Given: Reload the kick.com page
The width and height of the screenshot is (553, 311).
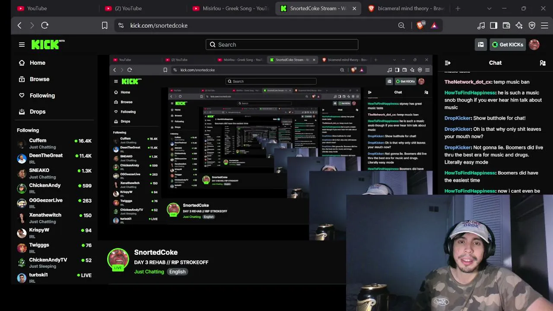Looking at the screenshot, I should point(44,25).
